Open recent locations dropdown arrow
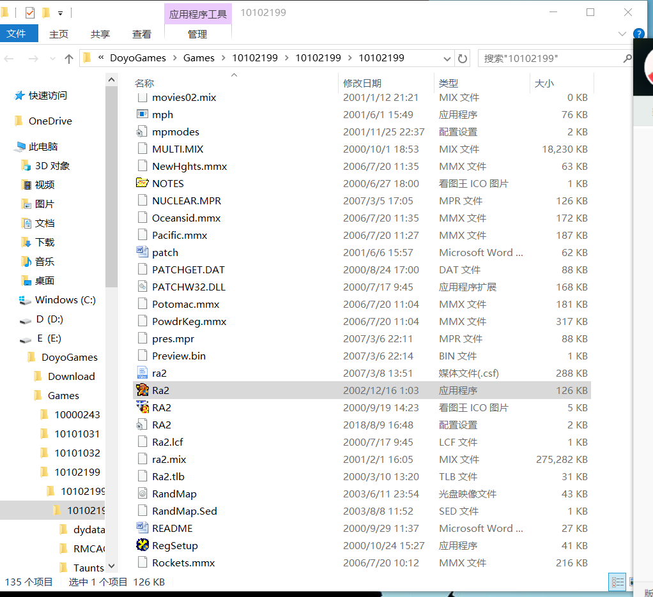This screenshot has height=597, width=653. 52,59
